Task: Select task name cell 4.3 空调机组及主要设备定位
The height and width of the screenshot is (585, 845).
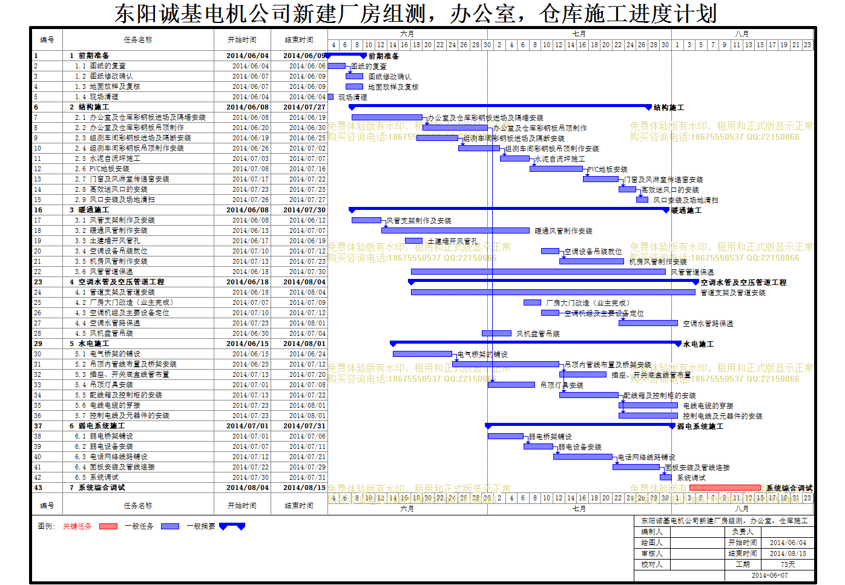Action: 138,313
